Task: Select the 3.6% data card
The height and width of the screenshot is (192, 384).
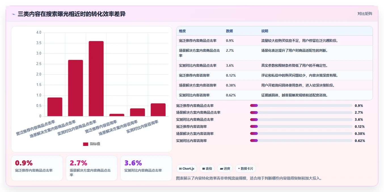Action: (146, 168)
